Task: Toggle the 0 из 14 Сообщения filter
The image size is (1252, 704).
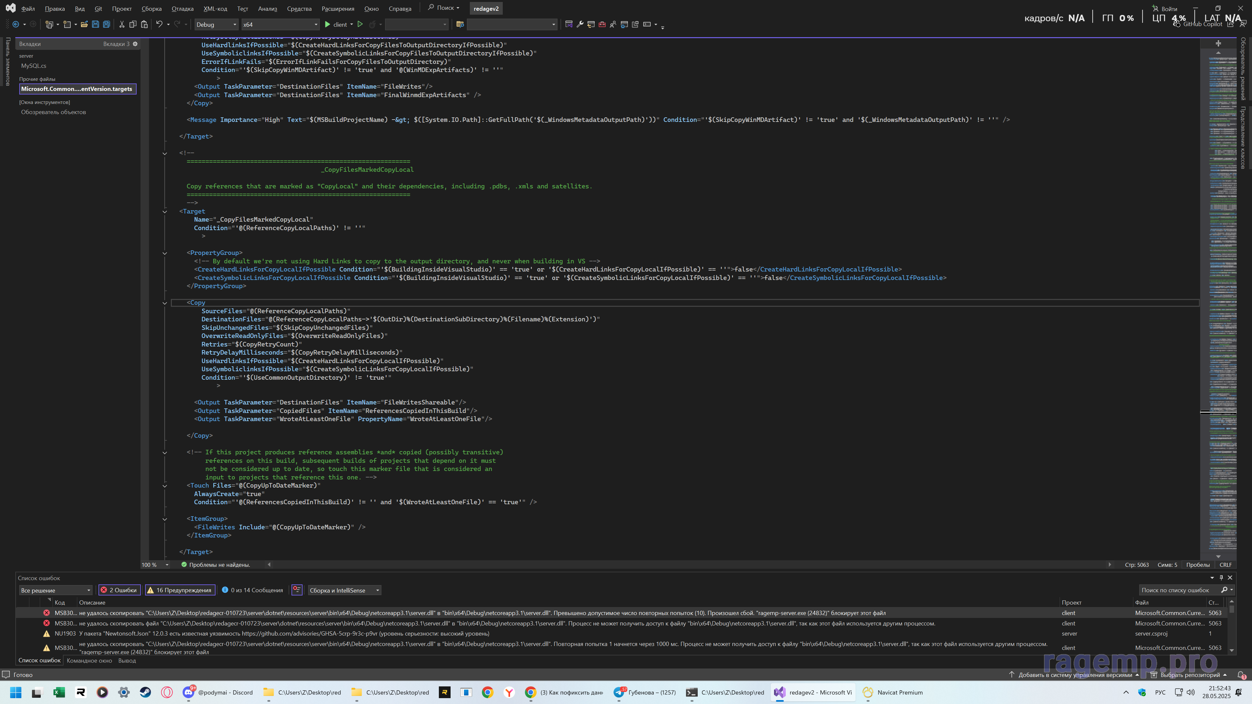Action: point(252,590)
